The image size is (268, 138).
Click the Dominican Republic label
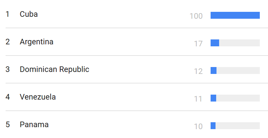(x=54, y=70)
